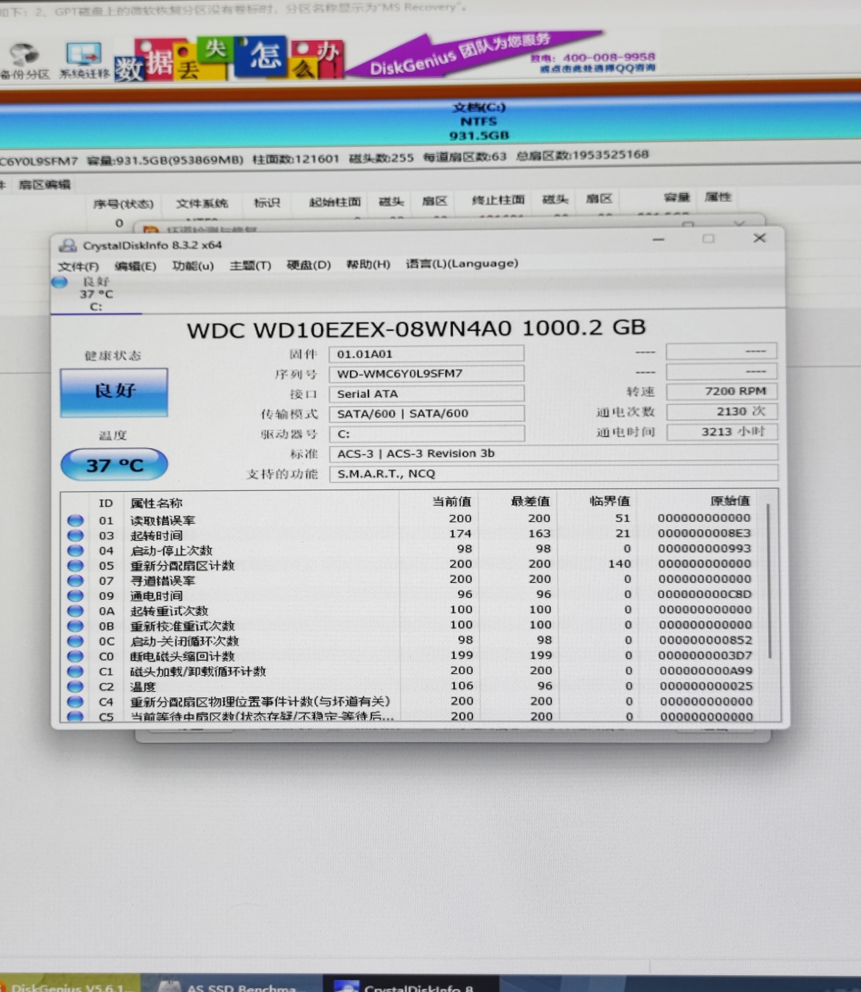Click DiskGenius 序号(状态) column header
Viewport: 861px width, 992px height.
[x=124, y=204]
